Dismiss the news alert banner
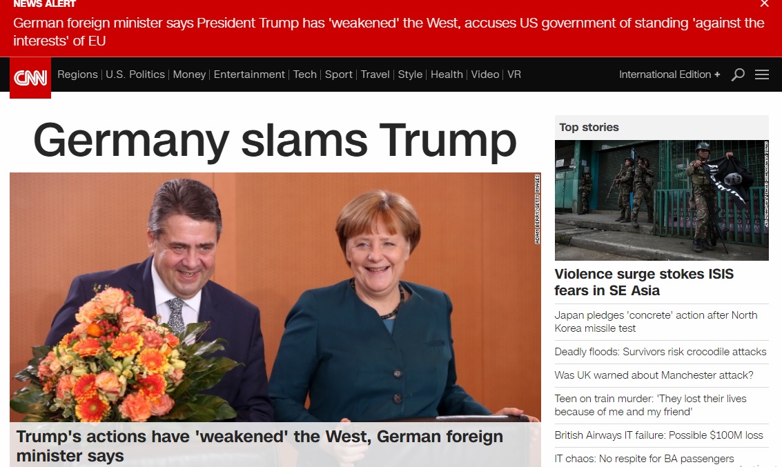782x467 pixels. [x=764, y=4]
